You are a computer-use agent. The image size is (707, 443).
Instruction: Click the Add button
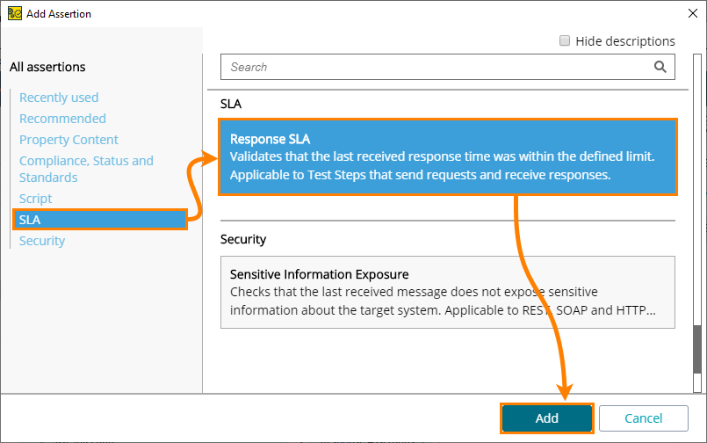(547, 418)
